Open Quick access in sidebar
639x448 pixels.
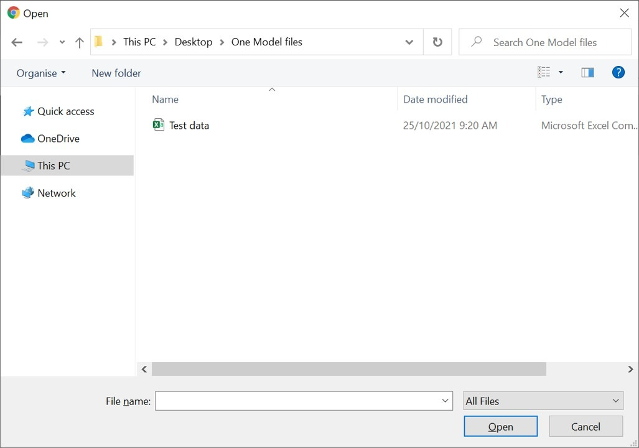point(65,111)
